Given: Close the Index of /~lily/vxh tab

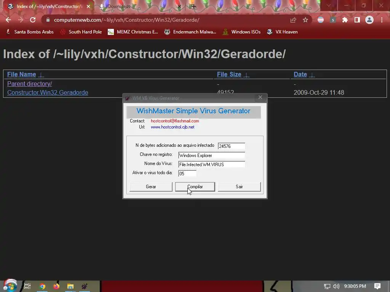Looking at the screenshot, I should (88, 6).
